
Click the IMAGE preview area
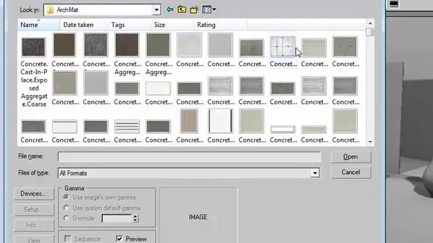pos(198,215)
